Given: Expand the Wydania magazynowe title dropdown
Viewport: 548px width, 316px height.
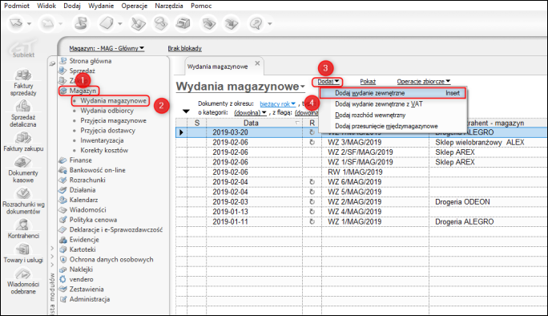Looking at the screenshot, I should click(x=302, y=87).
